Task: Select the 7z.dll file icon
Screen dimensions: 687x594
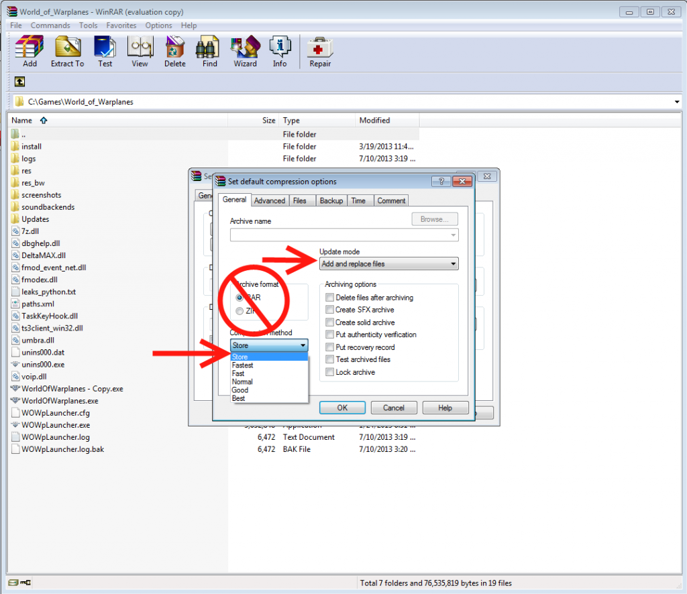Action: 15,231
